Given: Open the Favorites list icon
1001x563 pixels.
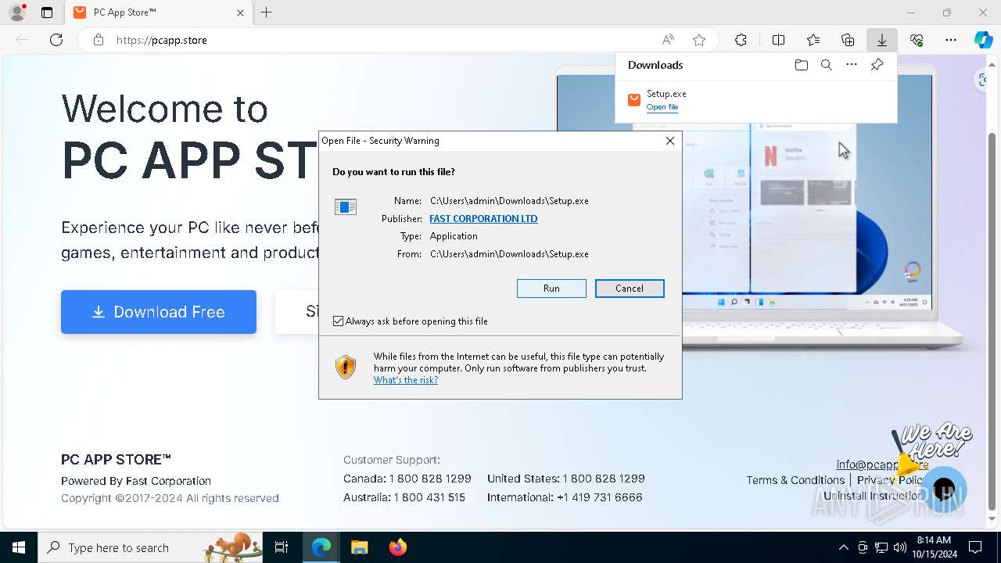Looking at the screenshot, I should (x=813, y=40).
